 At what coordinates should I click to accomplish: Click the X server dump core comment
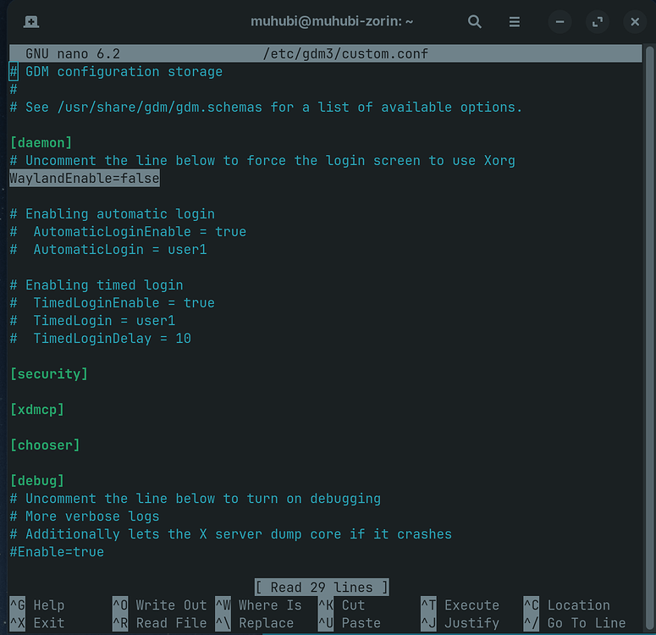231,534
